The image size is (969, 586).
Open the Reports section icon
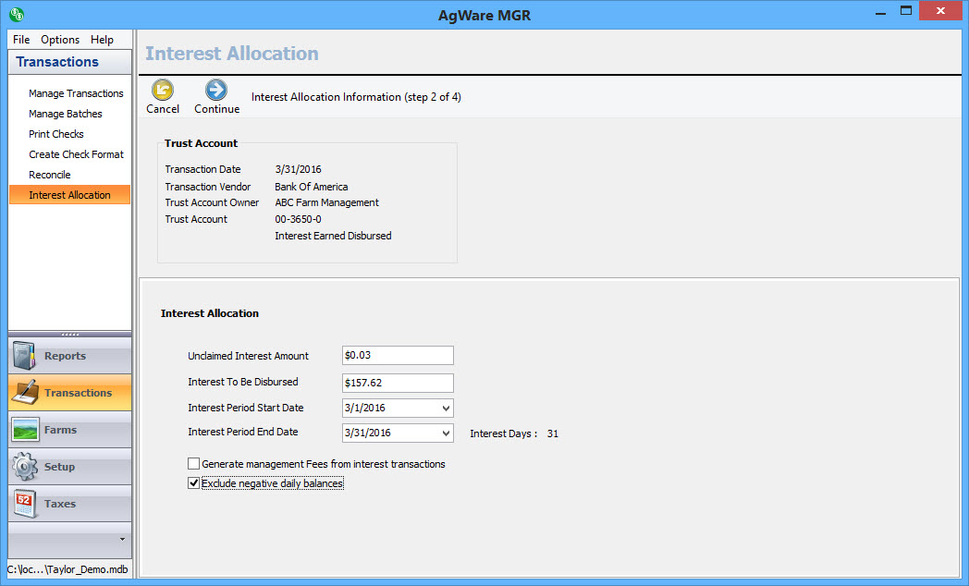[25, 356]
